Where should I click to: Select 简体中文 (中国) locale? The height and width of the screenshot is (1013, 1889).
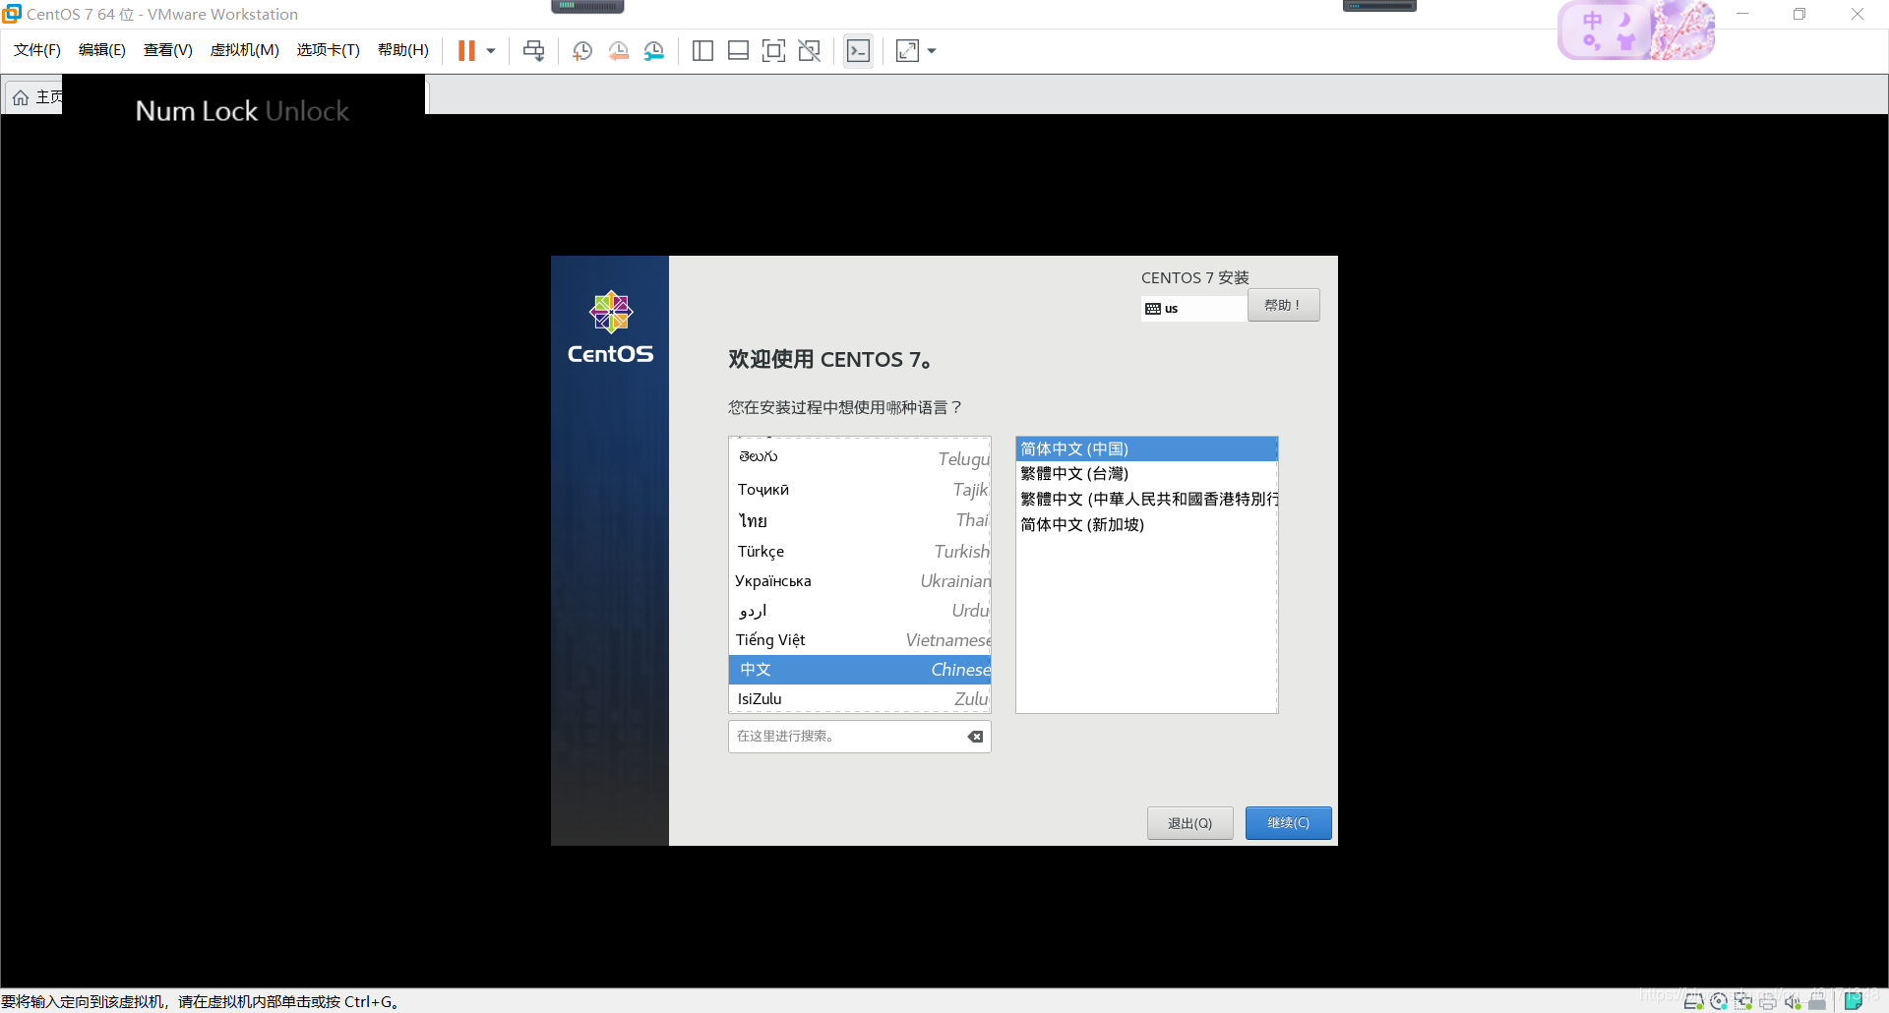[1146, 449]
